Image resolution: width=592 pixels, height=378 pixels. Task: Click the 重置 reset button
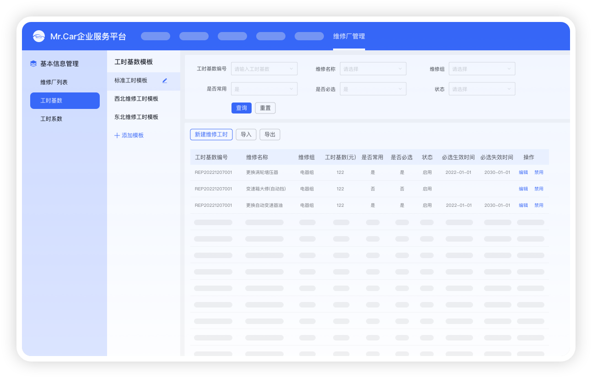(265, 108)
